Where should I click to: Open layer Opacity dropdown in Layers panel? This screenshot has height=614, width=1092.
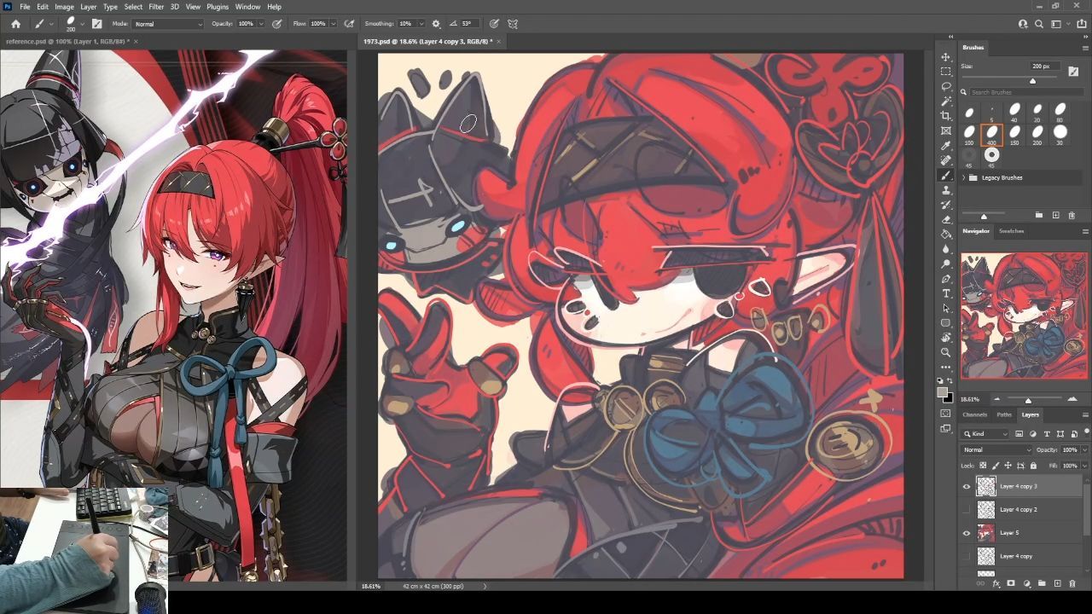coord(1084,449)
